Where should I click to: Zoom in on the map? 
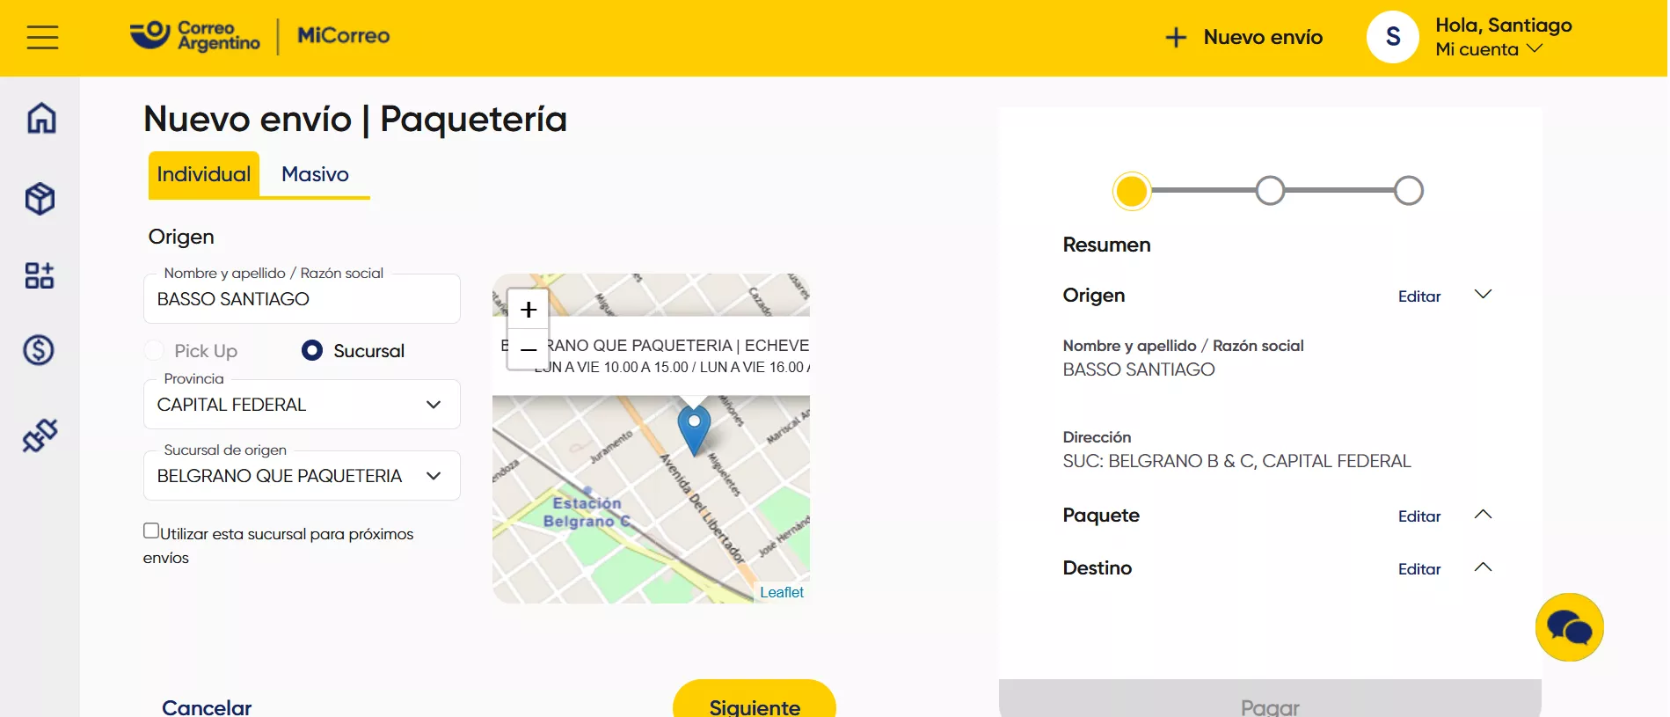click(x=529, y=310)
